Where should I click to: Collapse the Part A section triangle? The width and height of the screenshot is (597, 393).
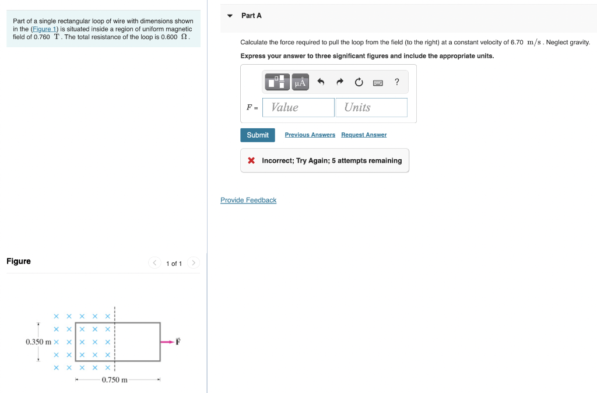(x=229, y=16)
